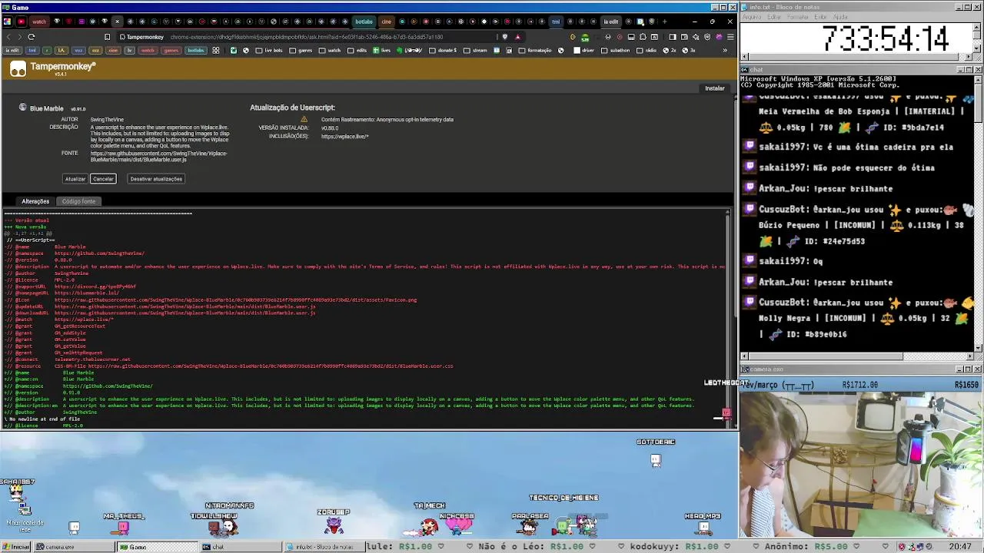The height and width of the screenshot is (553, 984).
Task: Click the green extension icon in toolbar
Action: (585, 38)
